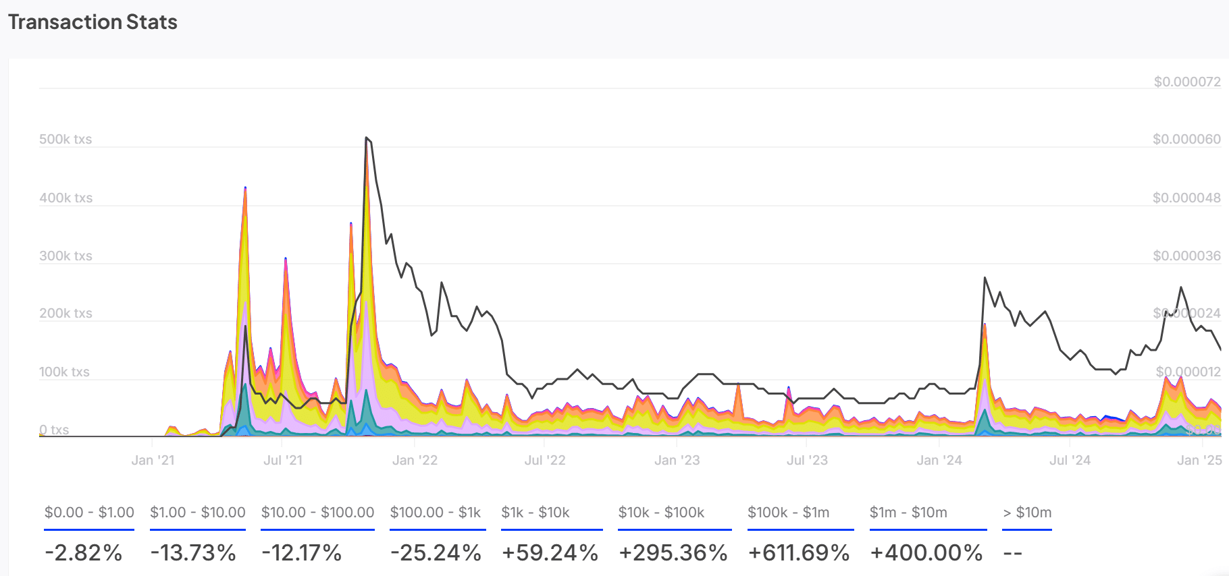Click the 500k txs y-axis label
This screenshot has height=576, width=1229.
(x=66, y=140)
